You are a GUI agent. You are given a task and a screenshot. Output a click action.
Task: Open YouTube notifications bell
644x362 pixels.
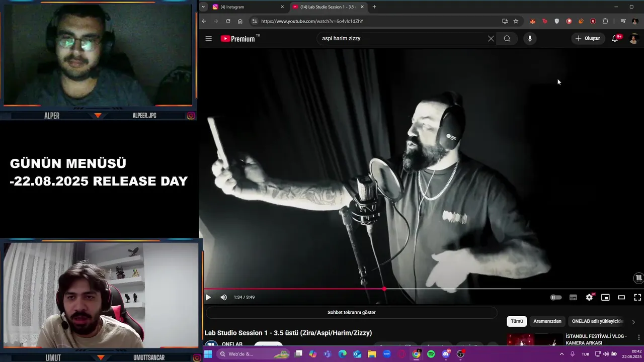pos(615,38)
